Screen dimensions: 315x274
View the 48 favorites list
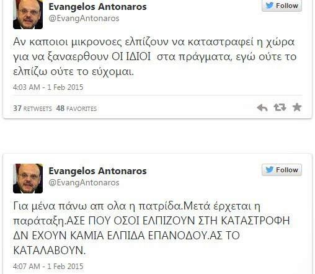click(x=76, y=108)
